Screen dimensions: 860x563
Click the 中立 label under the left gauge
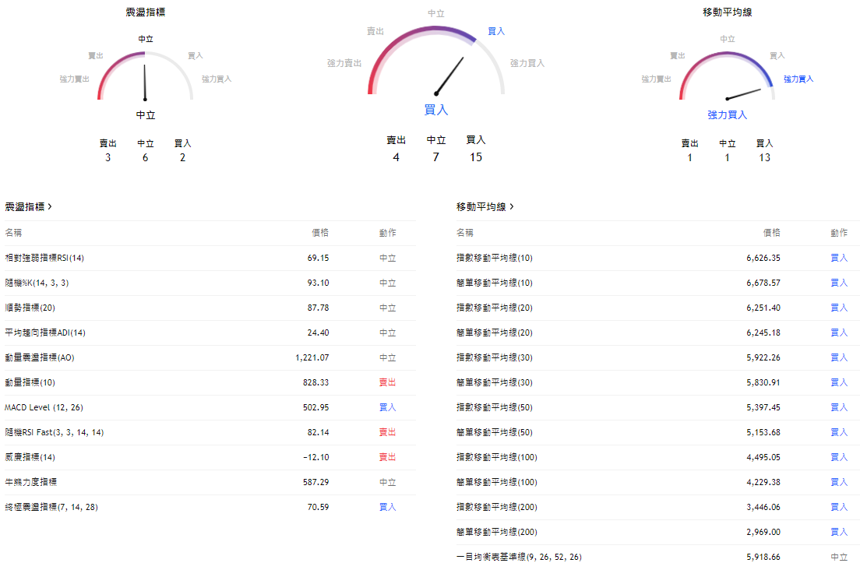pyautogui.click(x=144, y=114)
